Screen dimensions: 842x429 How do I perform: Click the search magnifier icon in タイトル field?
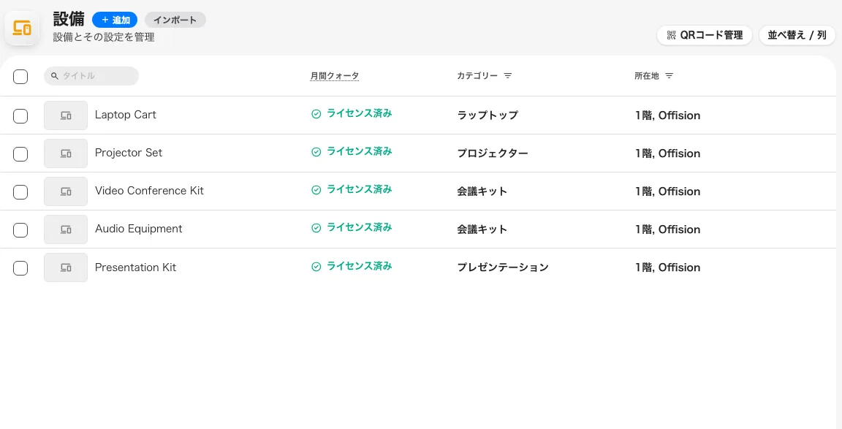(55, 76)
